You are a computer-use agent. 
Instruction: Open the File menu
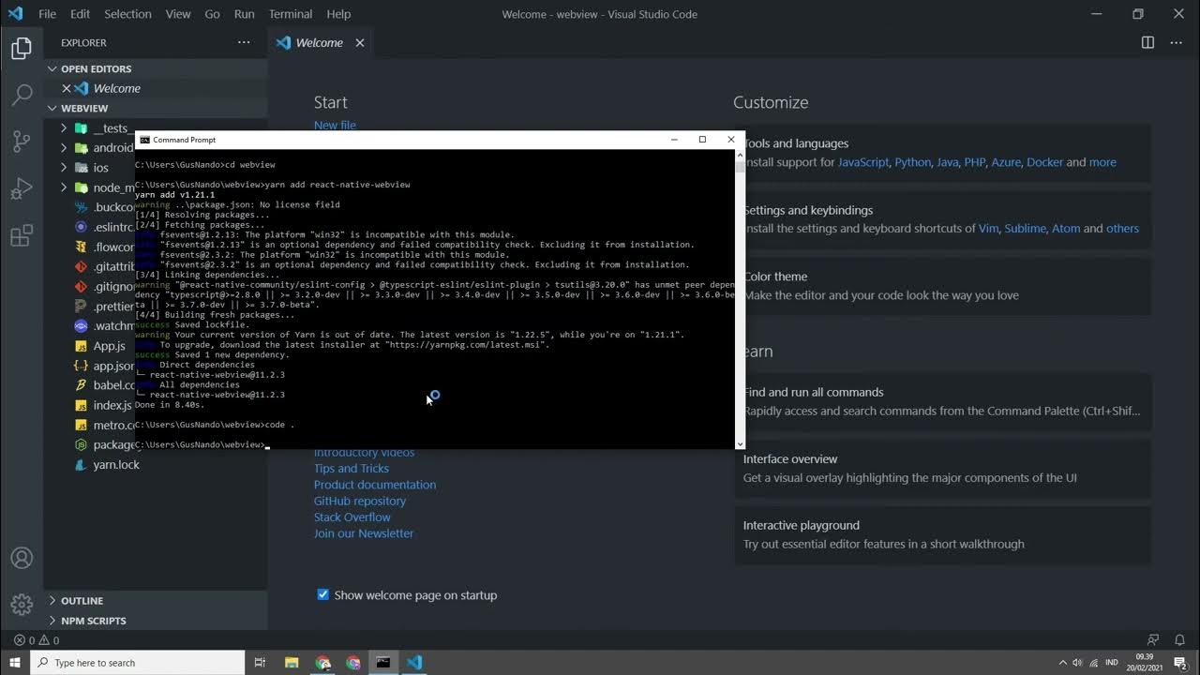47,14
